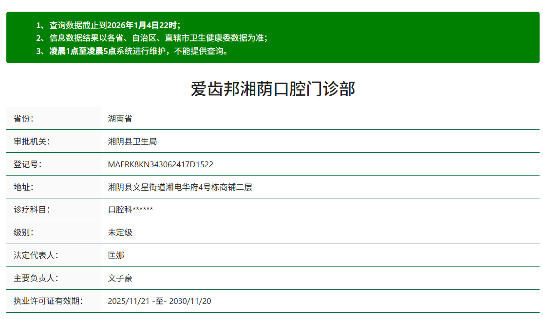
Task: Select the 执业许可证有效期 row label
Action: [48, 301]
